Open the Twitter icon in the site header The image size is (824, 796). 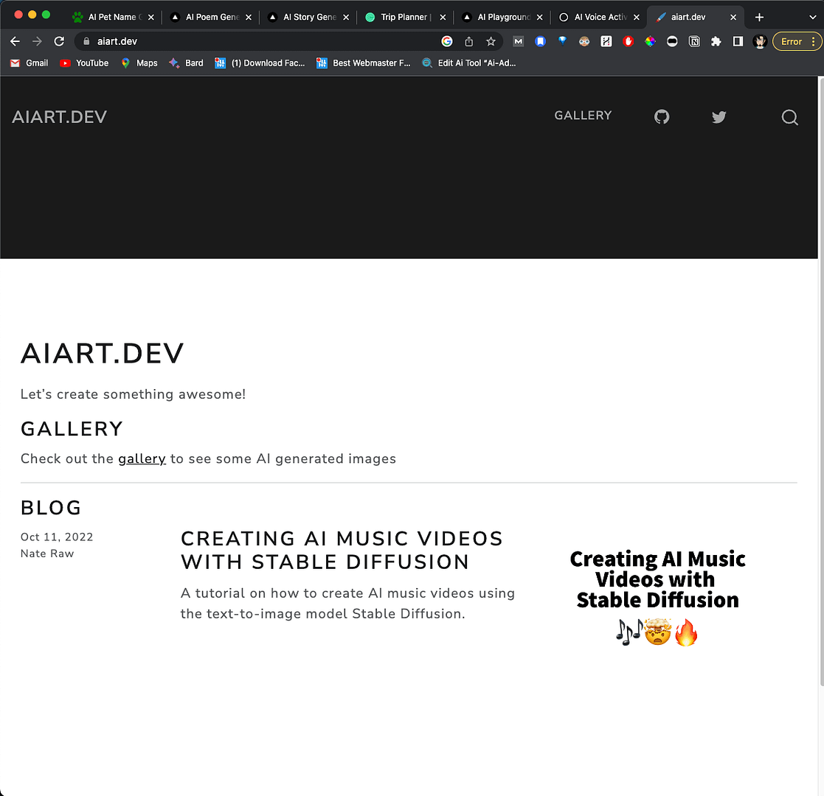click(719, 116)
